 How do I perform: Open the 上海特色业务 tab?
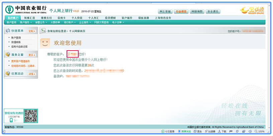click(163, 18)
